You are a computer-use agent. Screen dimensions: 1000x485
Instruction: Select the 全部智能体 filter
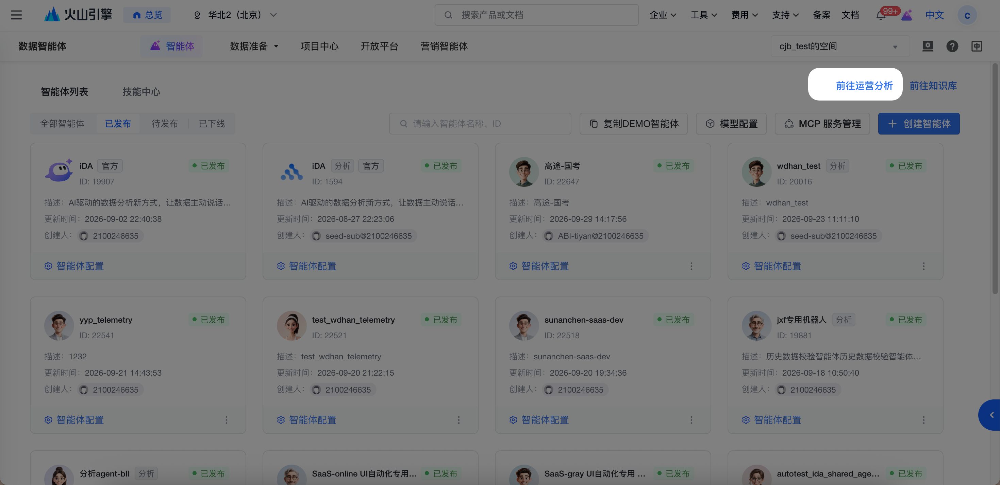tap(62, 124)
